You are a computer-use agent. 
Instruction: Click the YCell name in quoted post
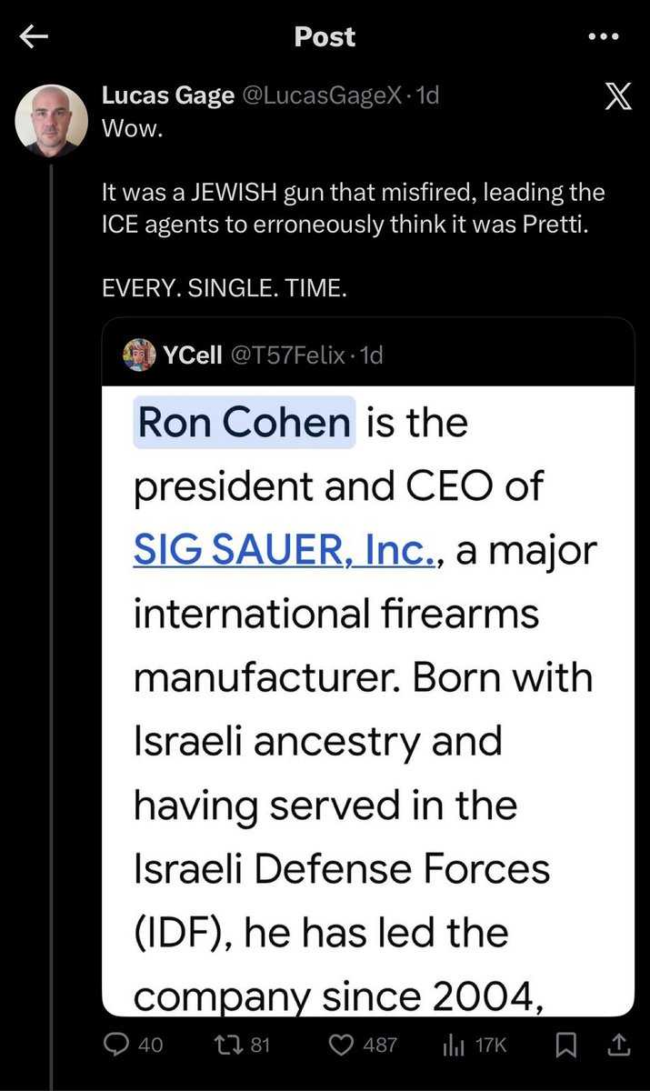193,355
